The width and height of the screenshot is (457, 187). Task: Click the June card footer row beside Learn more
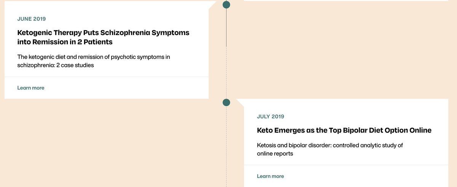pos(106,88)
